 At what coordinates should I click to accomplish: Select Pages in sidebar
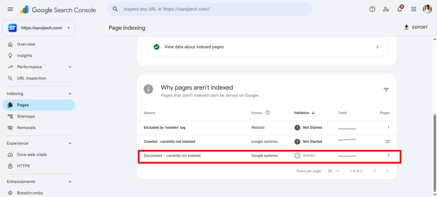pyautogui.click(x=38, y=105)
